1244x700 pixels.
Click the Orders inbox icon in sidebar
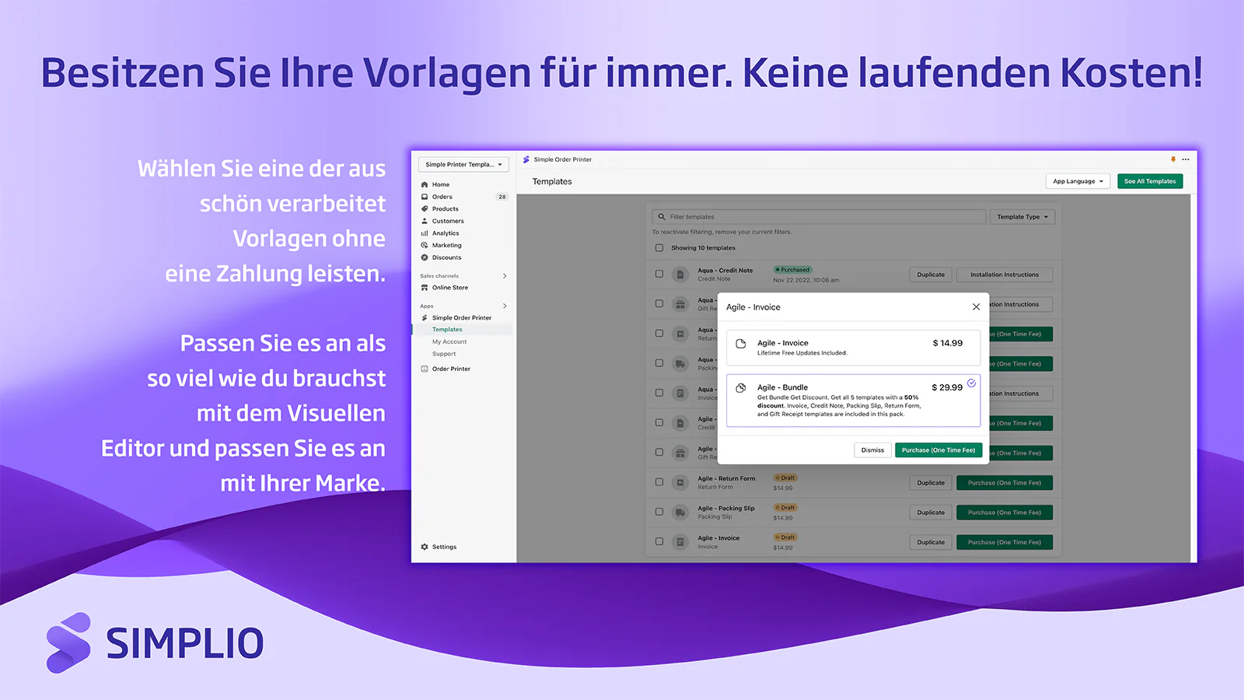coord(425,197)
